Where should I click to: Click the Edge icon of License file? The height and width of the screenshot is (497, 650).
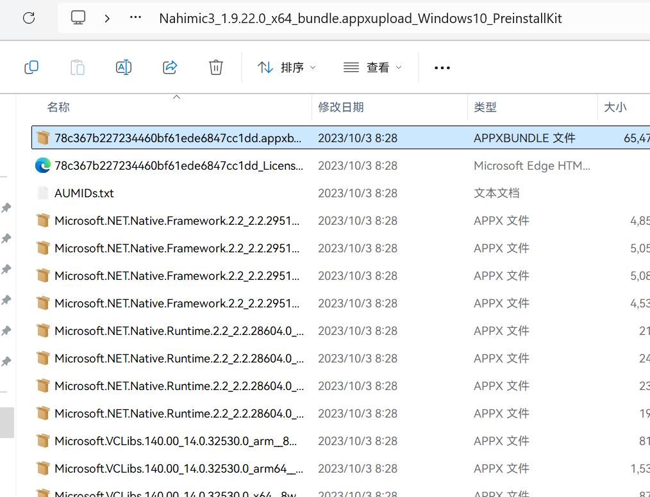[43, 166]
